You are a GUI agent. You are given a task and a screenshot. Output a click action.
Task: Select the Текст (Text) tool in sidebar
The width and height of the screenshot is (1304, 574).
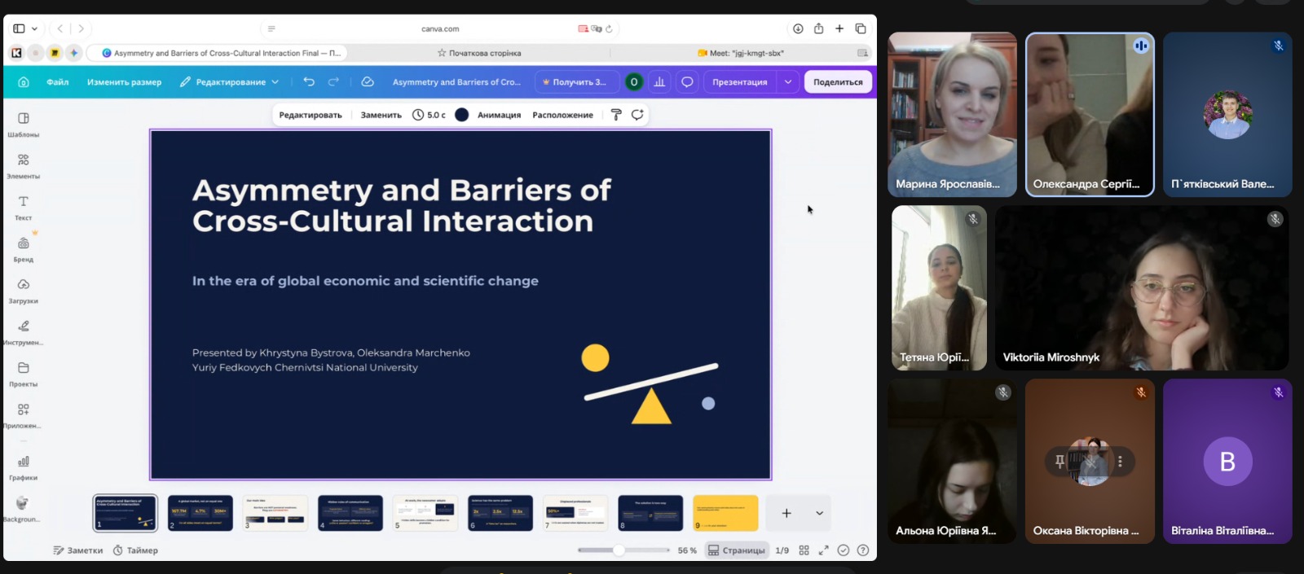[x=24, y=207]
